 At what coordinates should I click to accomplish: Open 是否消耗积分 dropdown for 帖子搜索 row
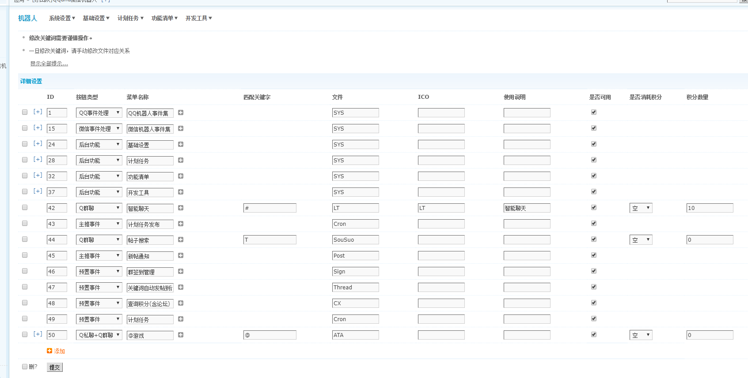click(641, 240)
